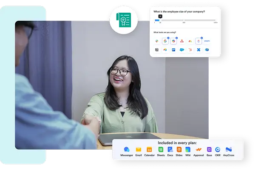Image resolution: width=255 pixels, height=170 pixels.
Task: Click the green Sheets icon
Action: 161,150
